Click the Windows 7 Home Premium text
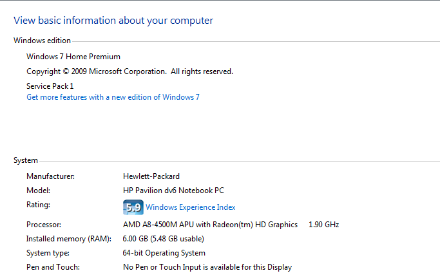440x280 pixels. pyautogui.click(x=73, y=57)
